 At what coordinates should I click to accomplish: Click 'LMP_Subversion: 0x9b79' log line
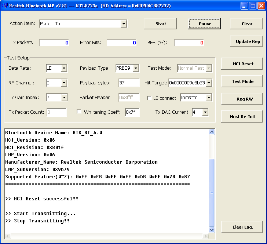click(37, 169)
